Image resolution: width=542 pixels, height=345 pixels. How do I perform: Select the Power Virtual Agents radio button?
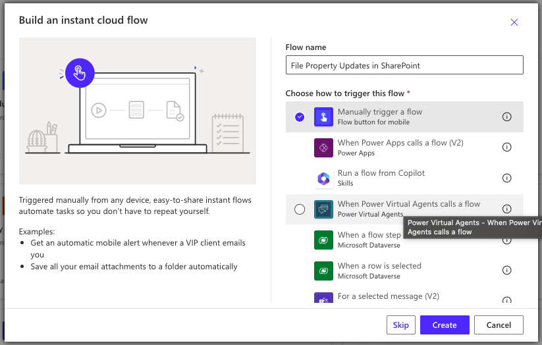click(300, 209)
